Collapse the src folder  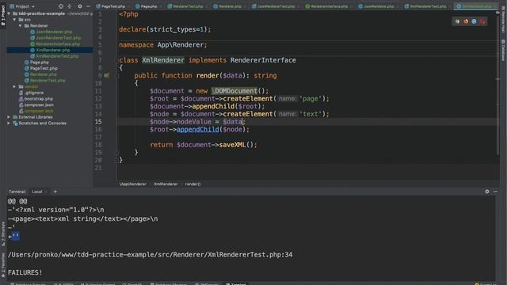(x=14, y=20)
